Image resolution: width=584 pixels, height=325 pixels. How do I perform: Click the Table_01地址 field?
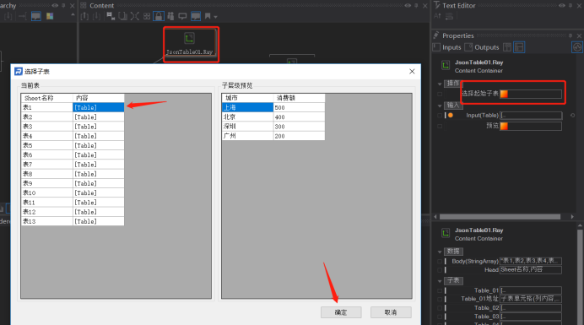[531, 299]
